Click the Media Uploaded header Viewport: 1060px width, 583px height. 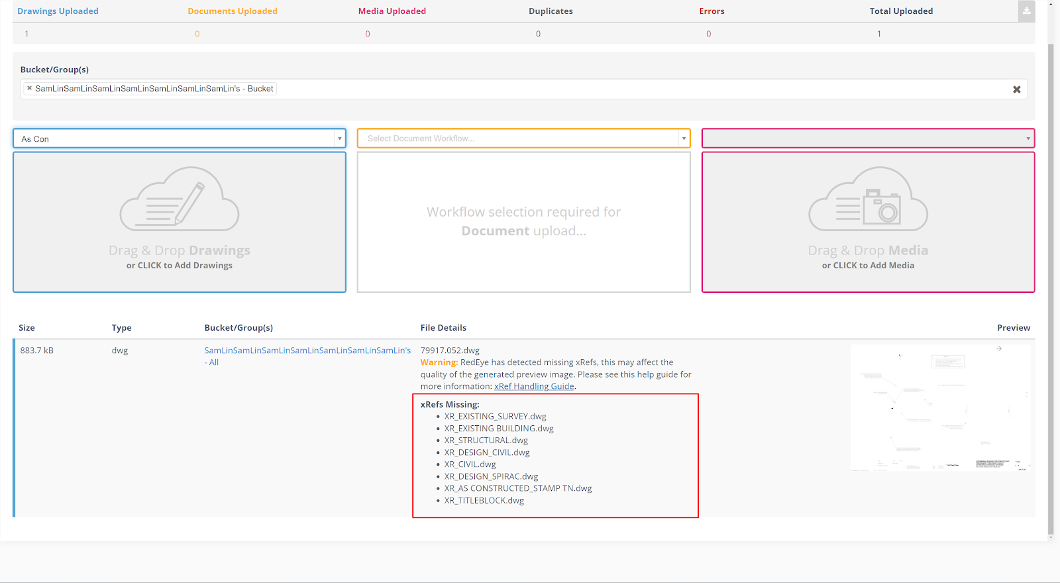(392, 11)
